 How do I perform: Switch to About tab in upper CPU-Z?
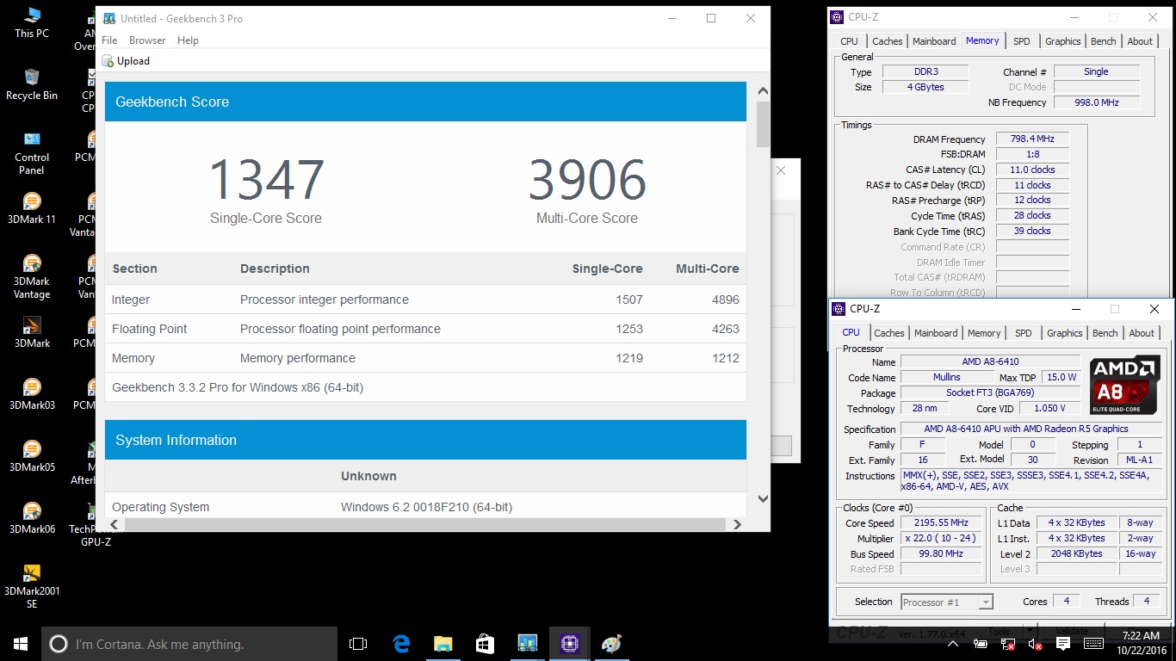click(1140, 41)
